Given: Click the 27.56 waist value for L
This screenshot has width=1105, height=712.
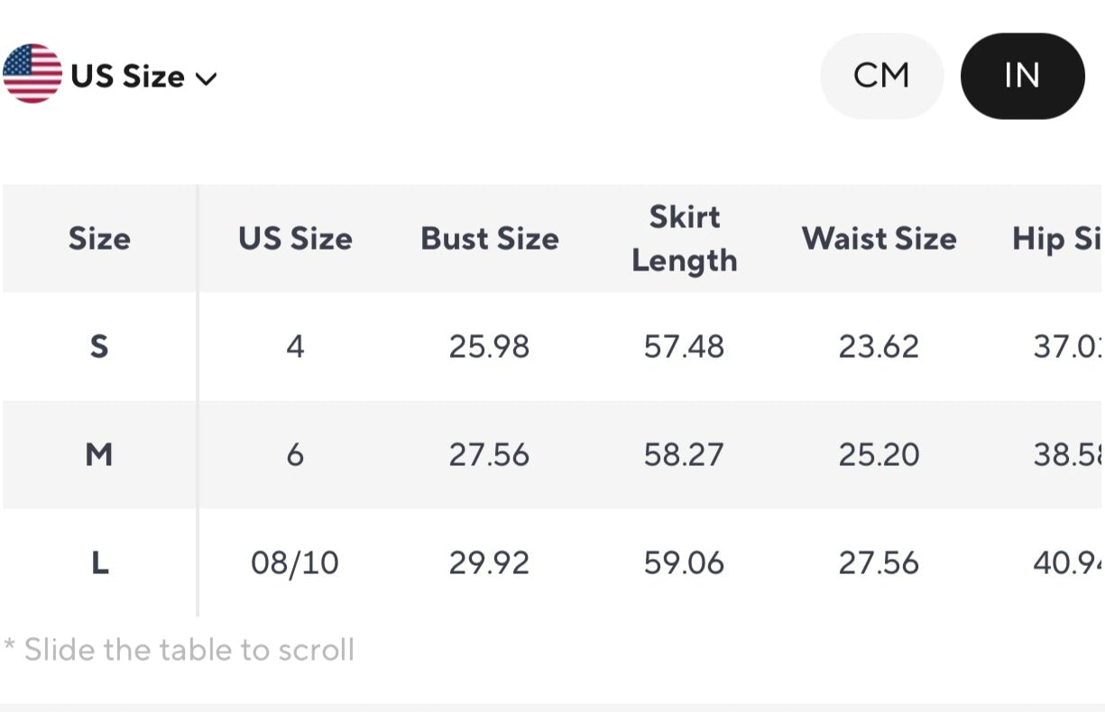Looking at the screenshot, I should [879, 562].
